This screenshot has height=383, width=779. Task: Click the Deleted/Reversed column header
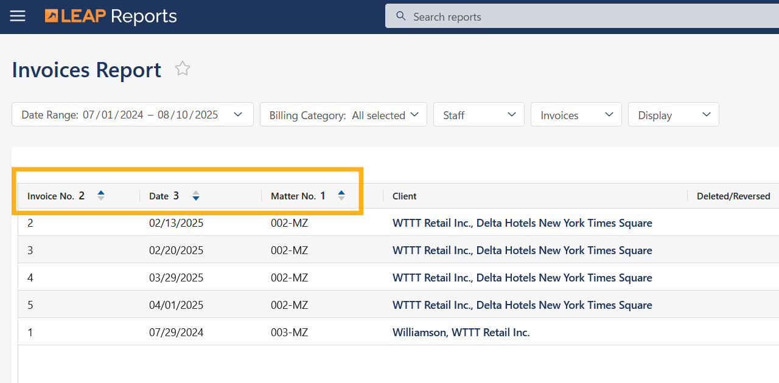tap(733, 196)
